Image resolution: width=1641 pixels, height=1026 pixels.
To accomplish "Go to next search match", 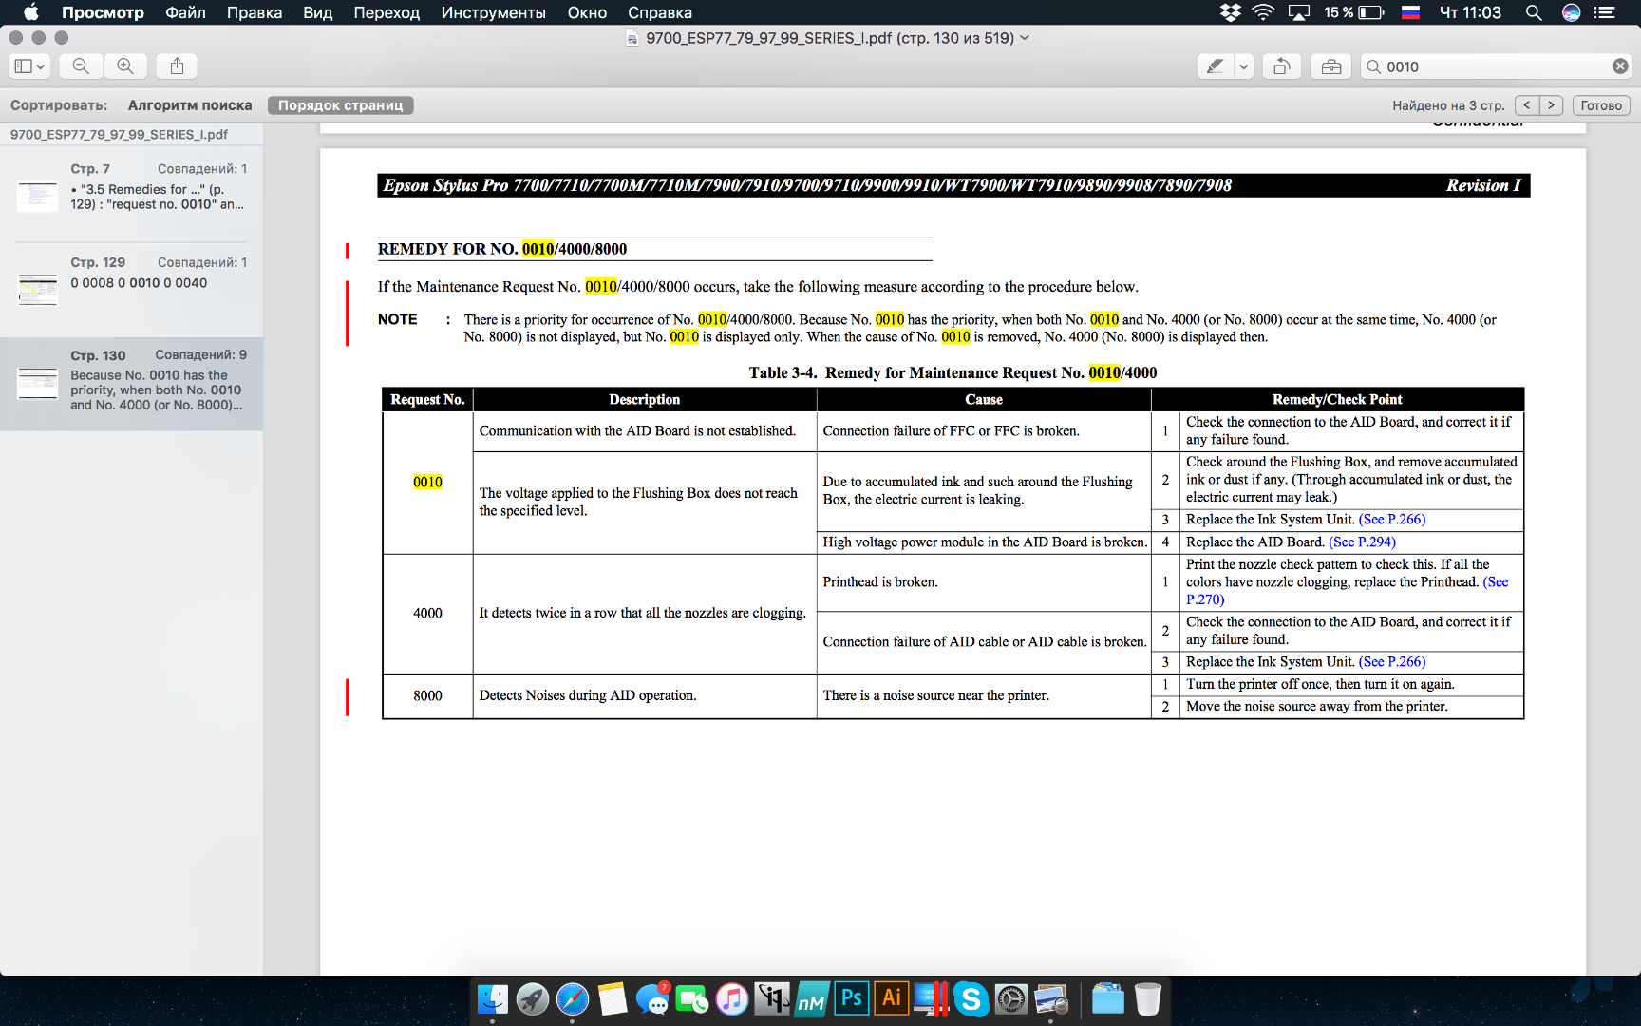I will 1552,105.
